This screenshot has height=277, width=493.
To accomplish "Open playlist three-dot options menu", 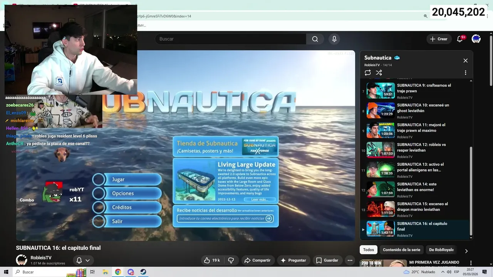I will [465, 73].
